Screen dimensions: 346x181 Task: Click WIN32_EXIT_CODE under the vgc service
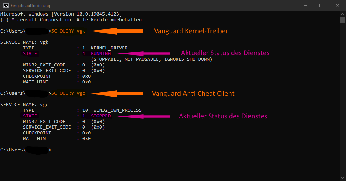[44, 122]
